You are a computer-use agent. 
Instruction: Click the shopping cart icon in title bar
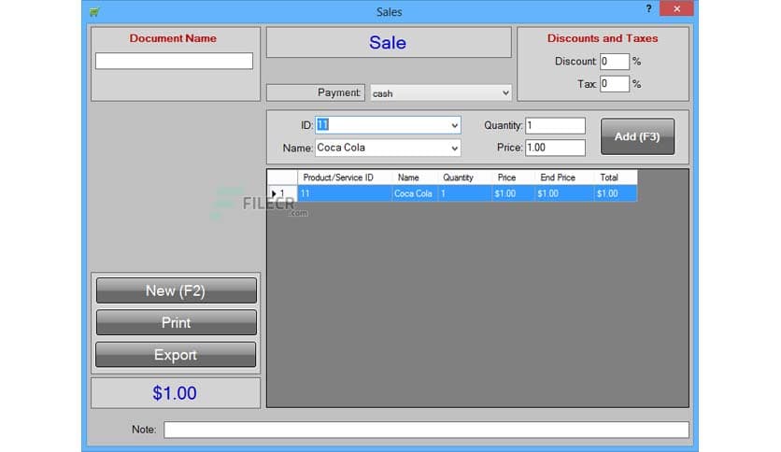(x=94, y=11)
